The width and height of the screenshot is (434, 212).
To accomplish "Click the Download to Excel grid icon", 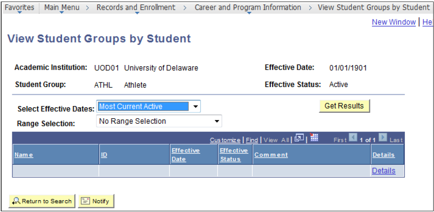I will click(x=314, y=137).
